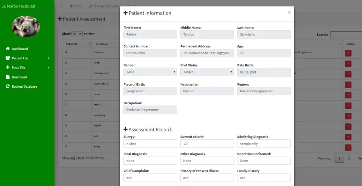Click St. Martin Hostpital brand link
The height and width of the screenshot is (186, 362).
pos(18,6)
